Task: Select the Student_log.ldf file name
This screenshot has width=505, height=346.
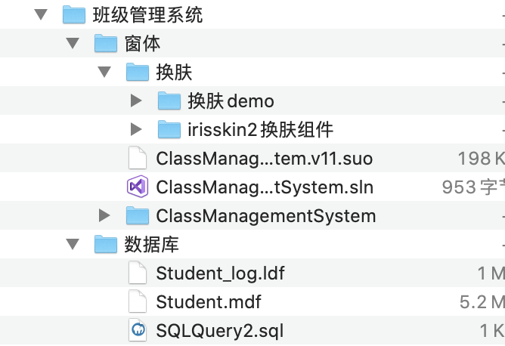Action: tap(220, 273)
